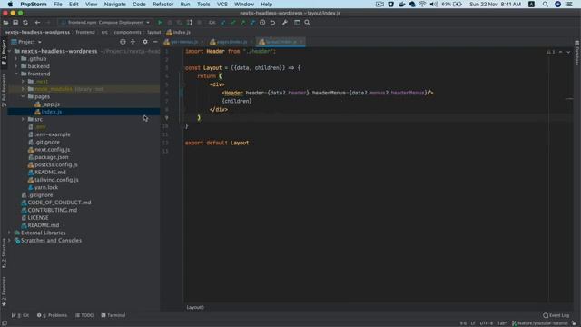This screenshot has height=327, width=581.
Task: Click the line separator LF status widget
Action: 473,323
